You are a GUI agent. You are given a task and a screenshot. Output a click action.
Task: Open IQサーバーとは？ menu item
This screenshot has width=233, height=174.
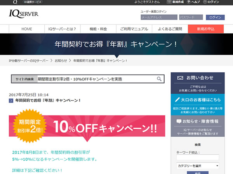click(63, 29)
